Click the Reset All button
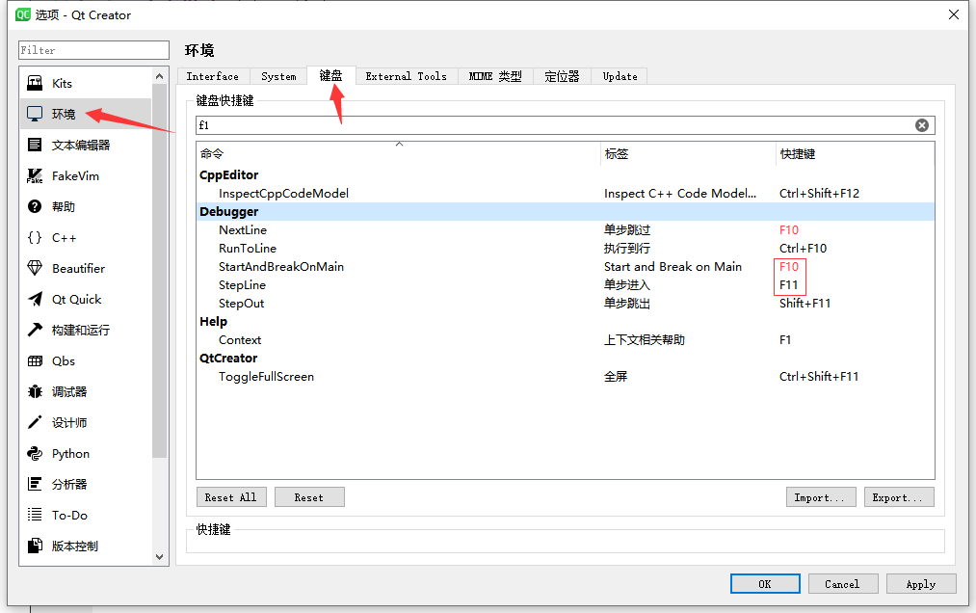Image resolution: width=976 pixels, height=613 pixels. tap(231, 497)
